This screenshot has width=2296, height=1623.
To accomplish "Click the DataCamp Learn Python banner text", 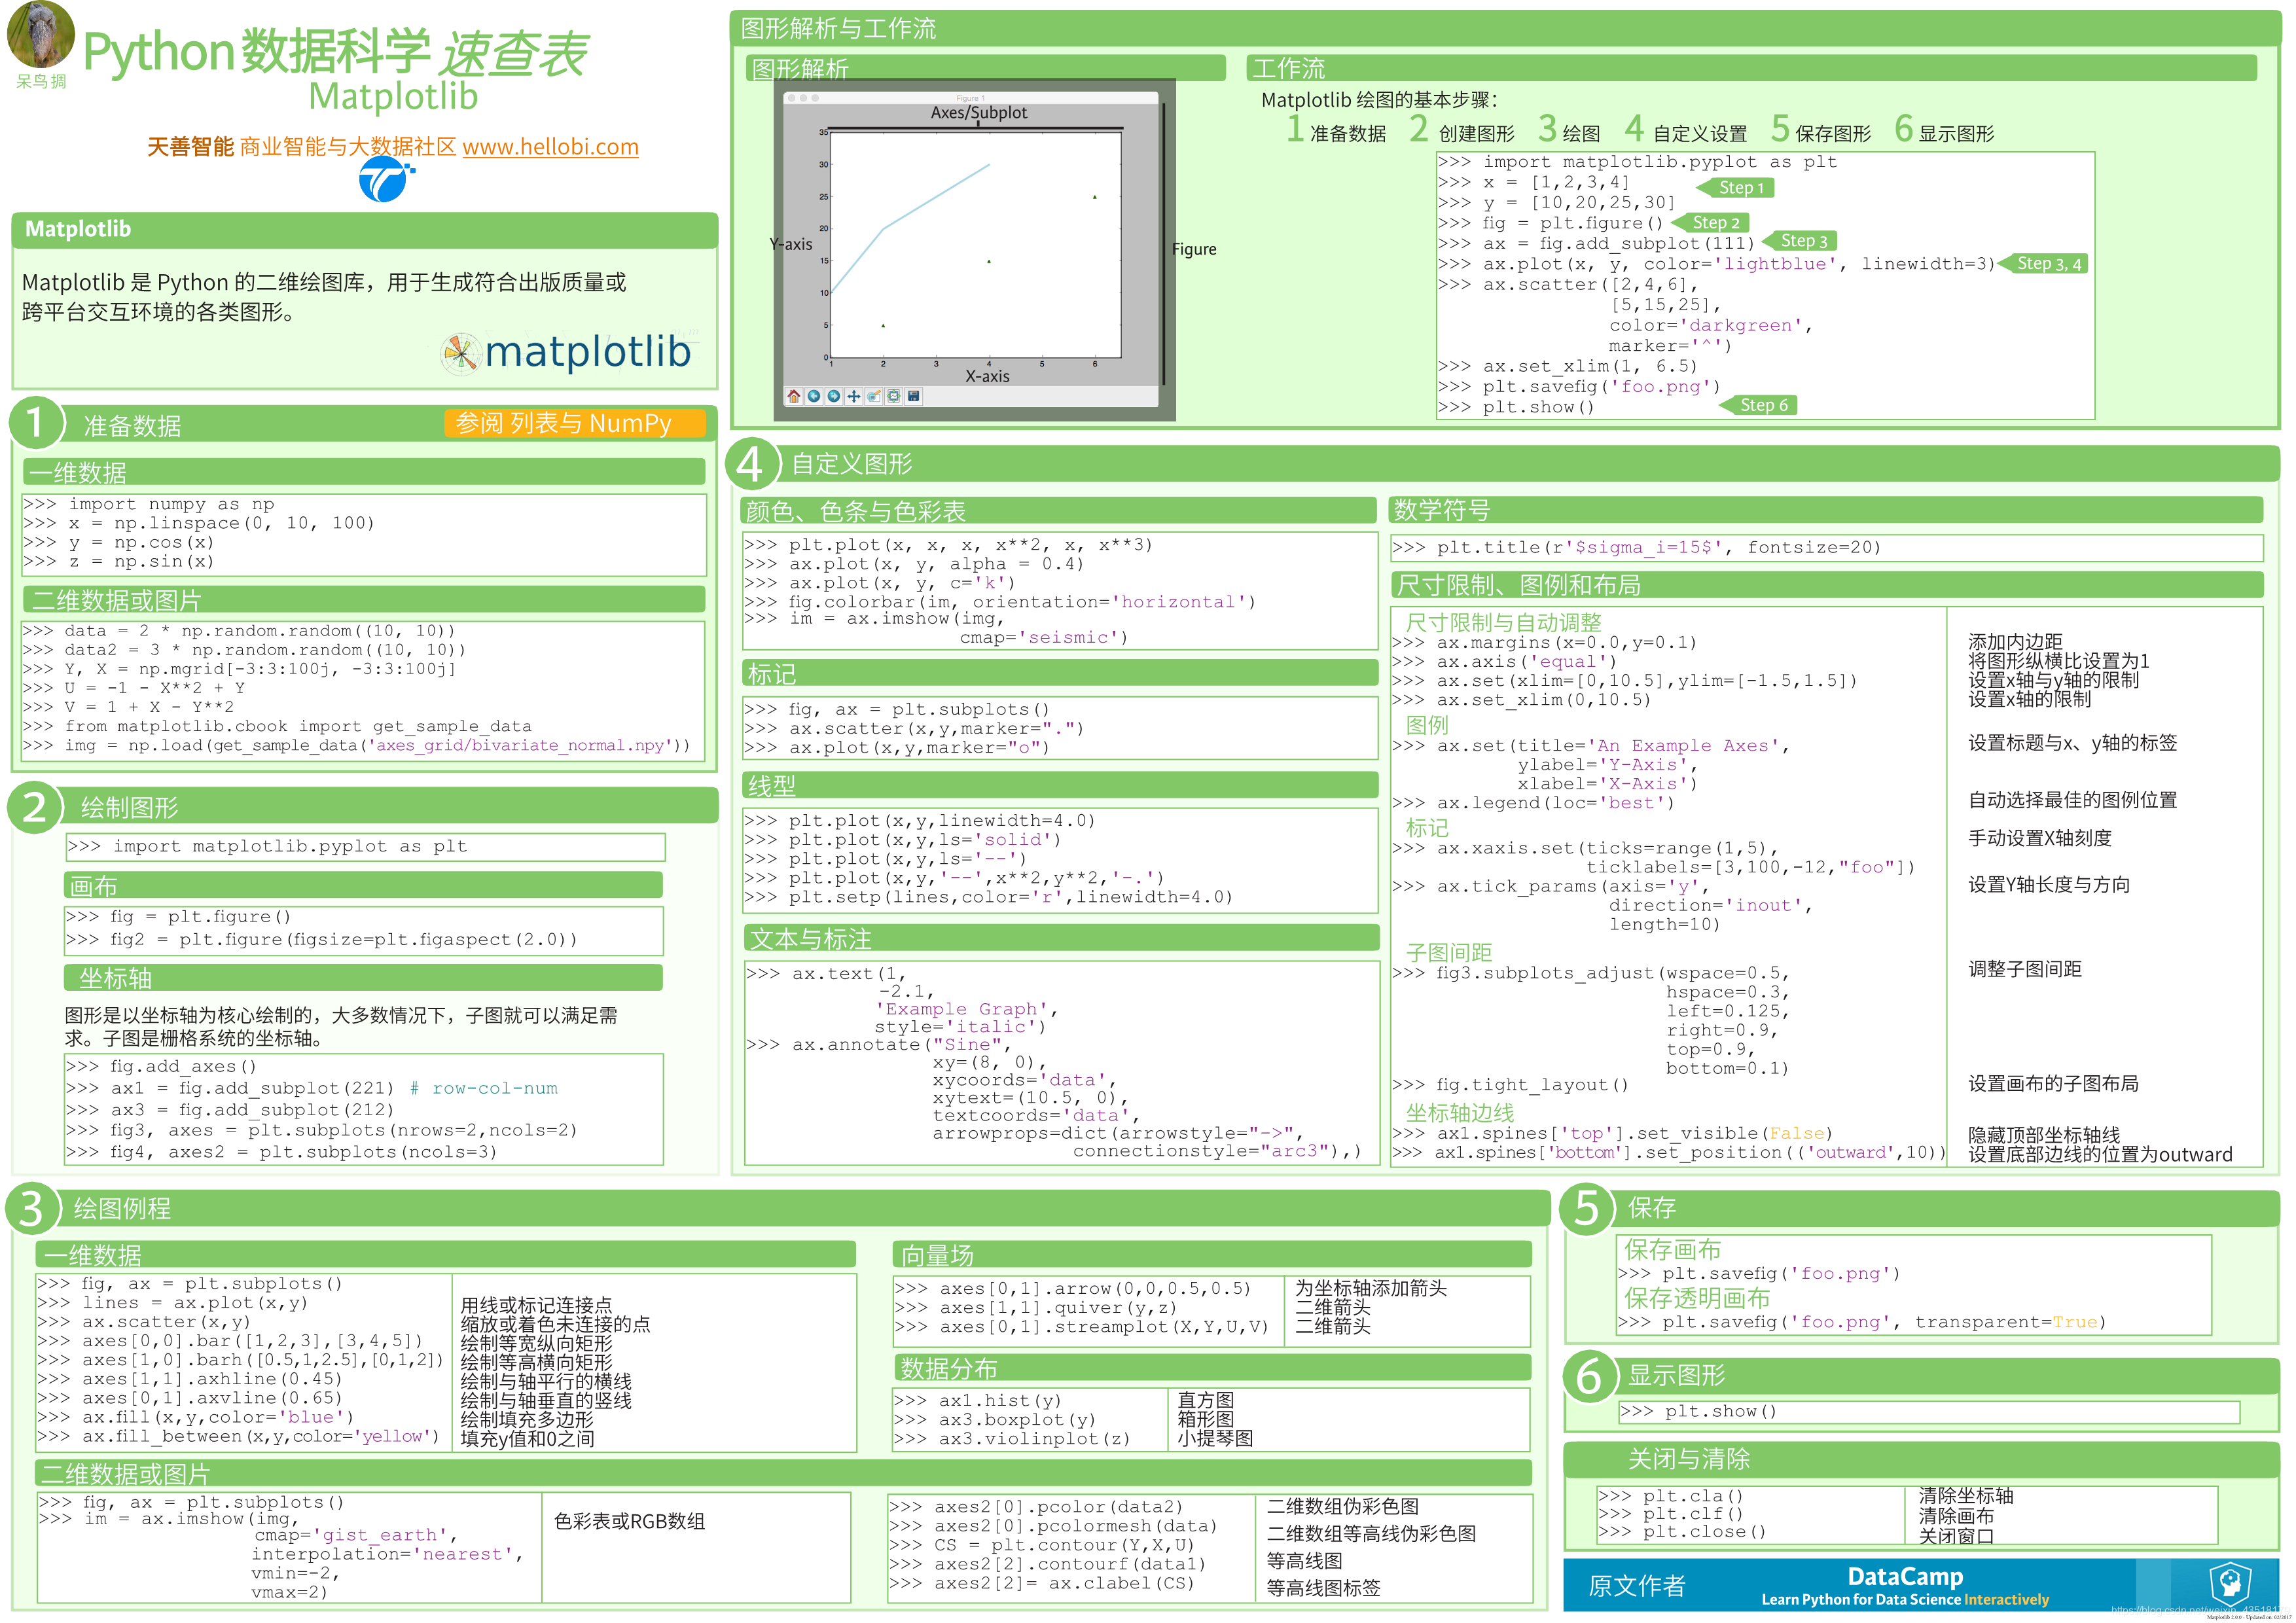I will click(1905, 1586).
